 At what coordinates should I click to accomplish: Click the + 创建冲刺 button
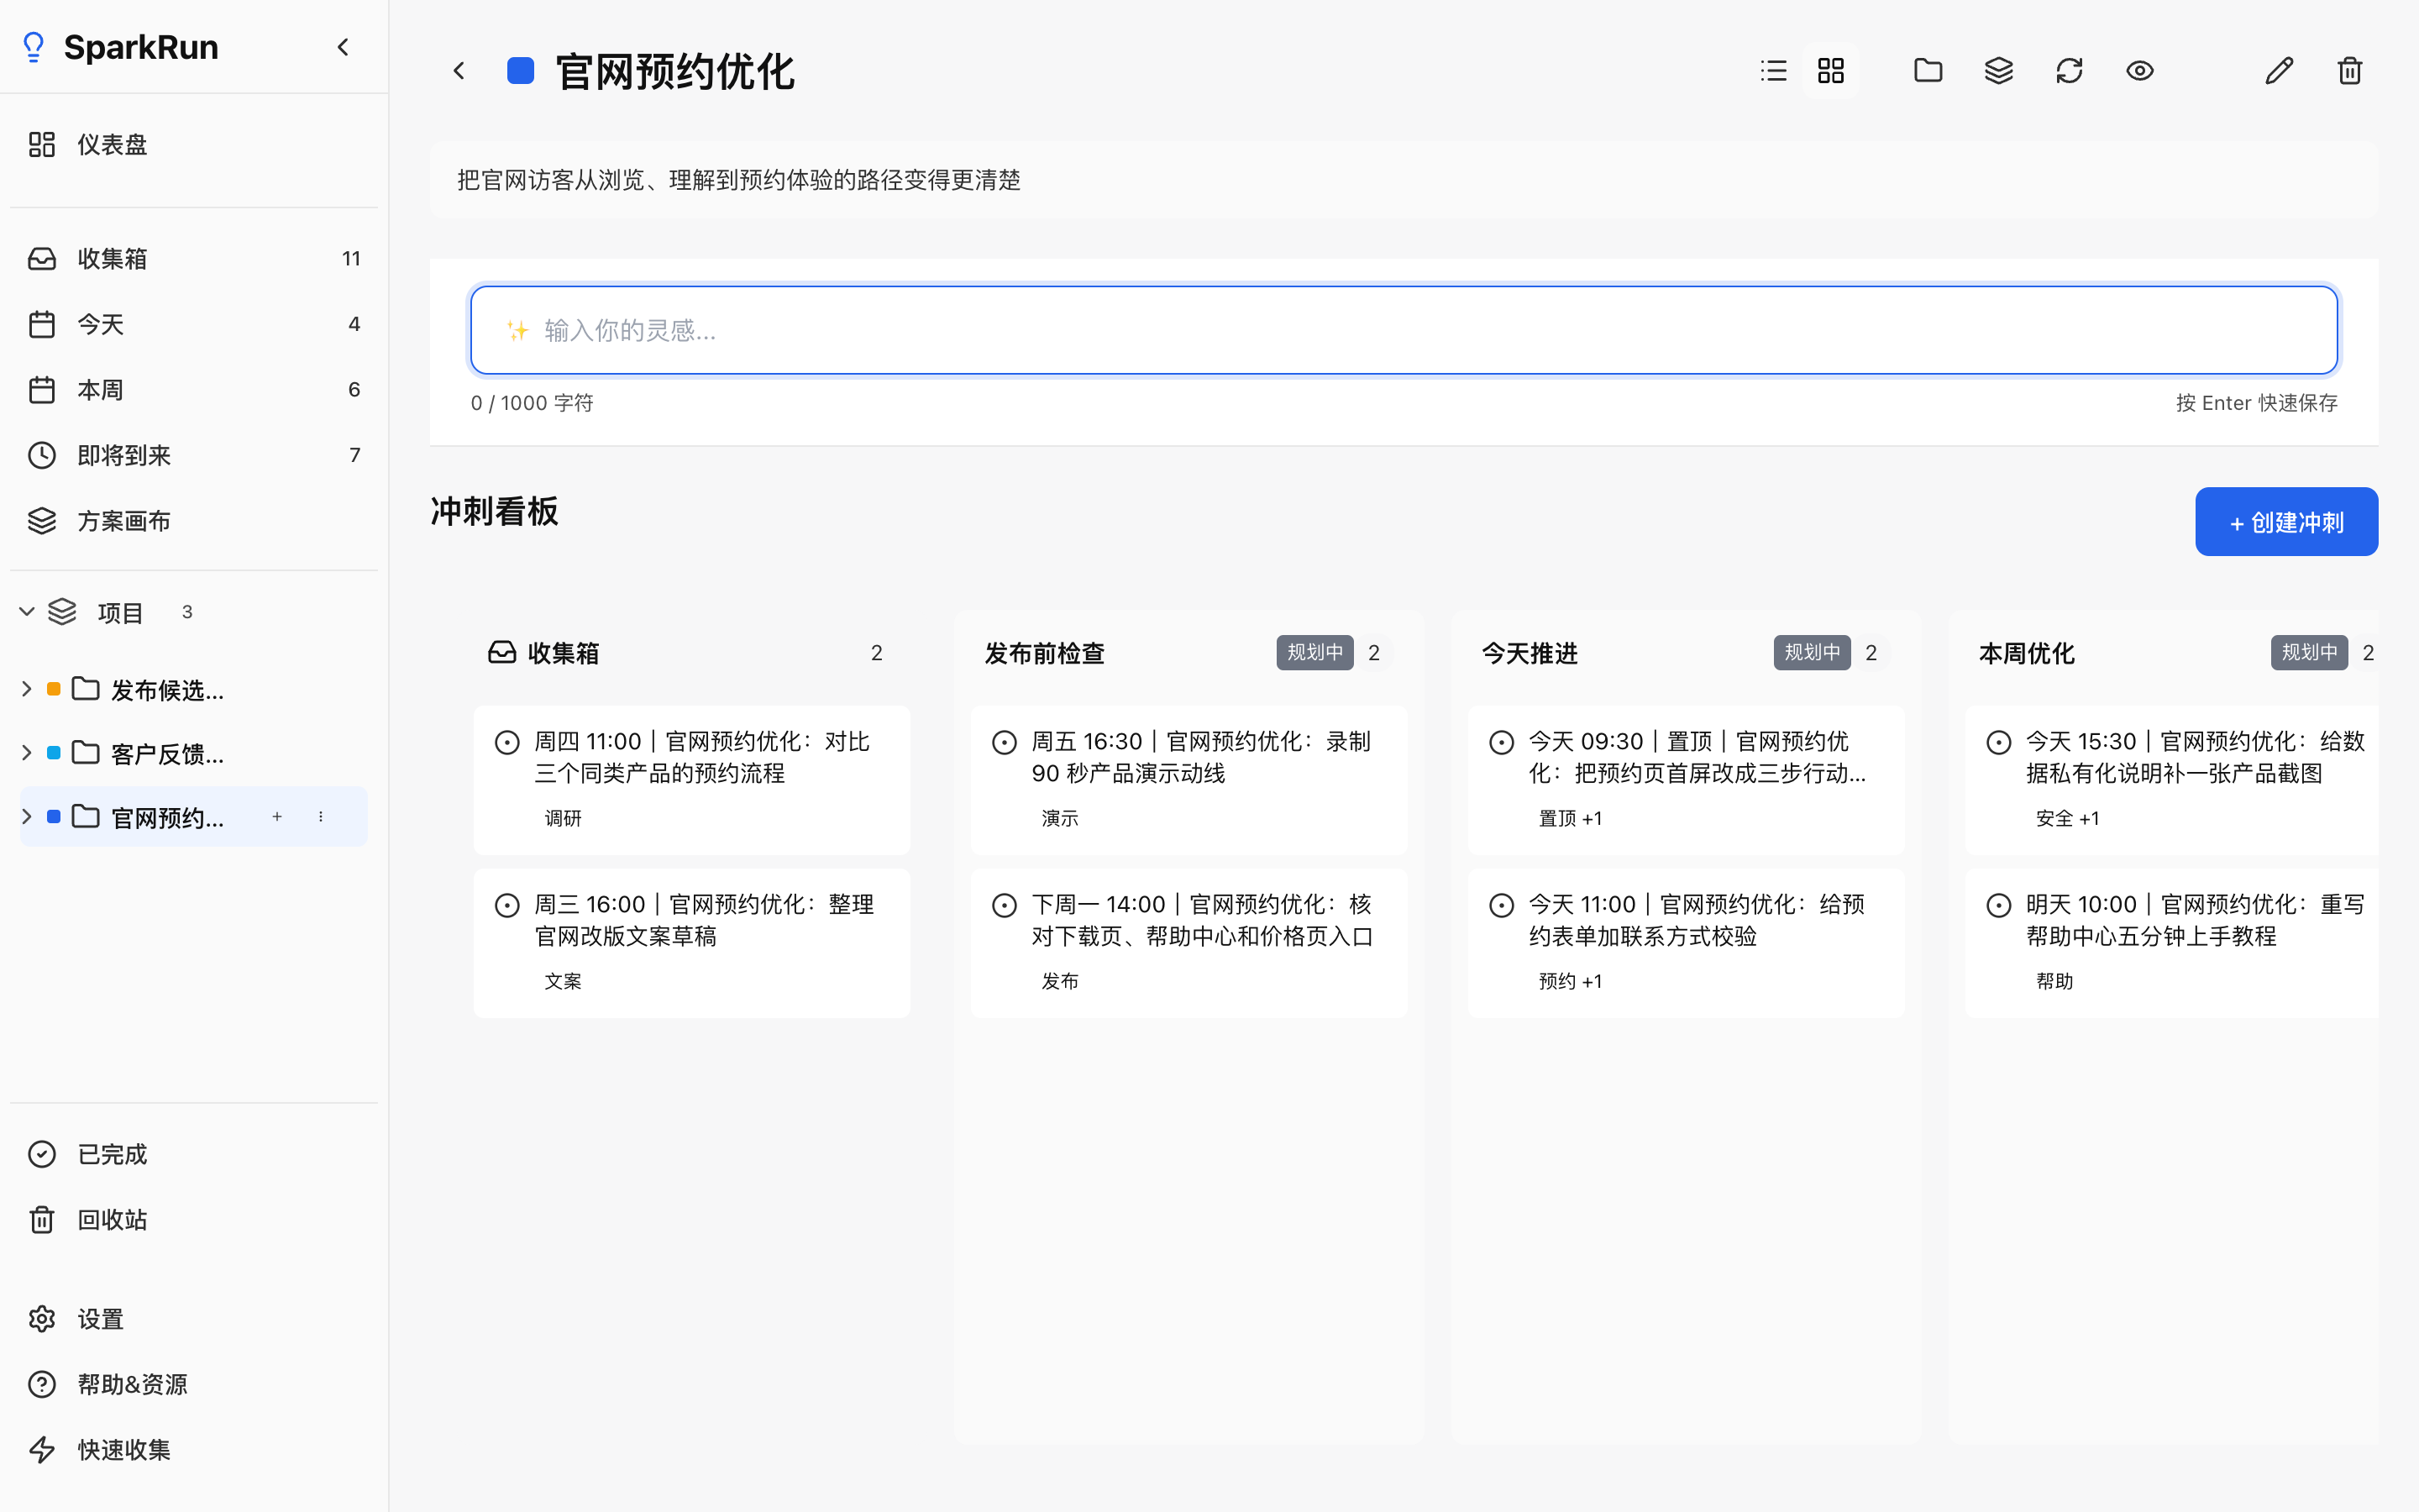click(2286, 522)
